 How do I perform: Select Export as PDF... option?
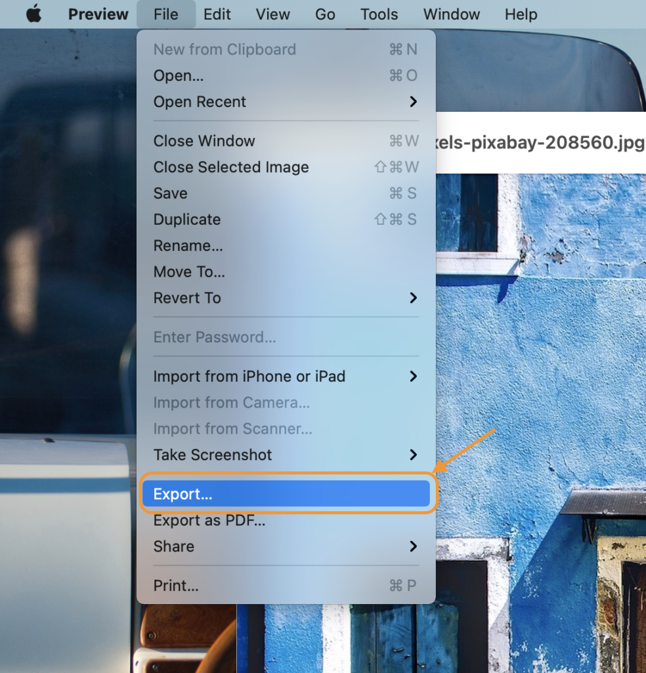pyautogui.click(x=209, y=521)
